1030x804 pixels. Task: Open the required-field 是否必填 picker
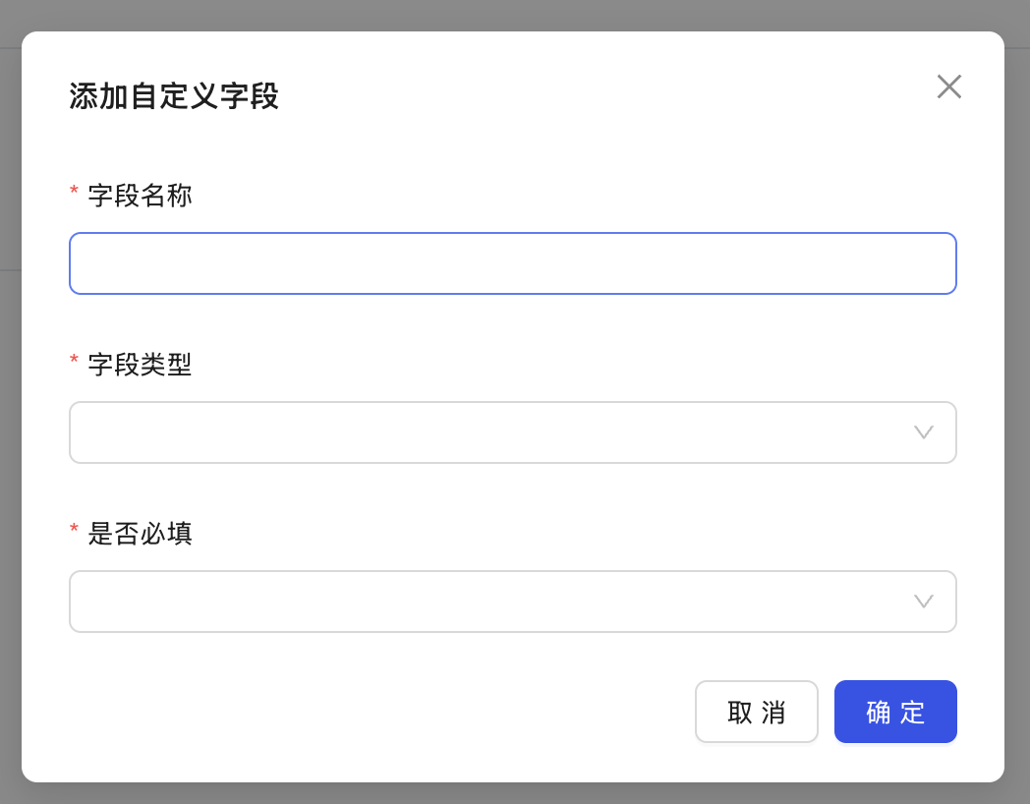(513, 602)
